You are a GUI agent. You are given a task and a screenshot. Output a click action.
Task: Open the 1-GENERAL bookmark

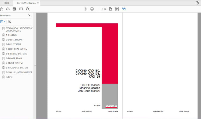(x=12, y=35)
